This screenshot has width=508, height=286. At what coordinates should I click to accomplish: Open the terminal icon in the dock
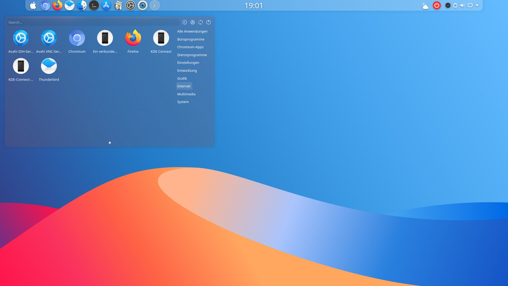coord(94,5)
